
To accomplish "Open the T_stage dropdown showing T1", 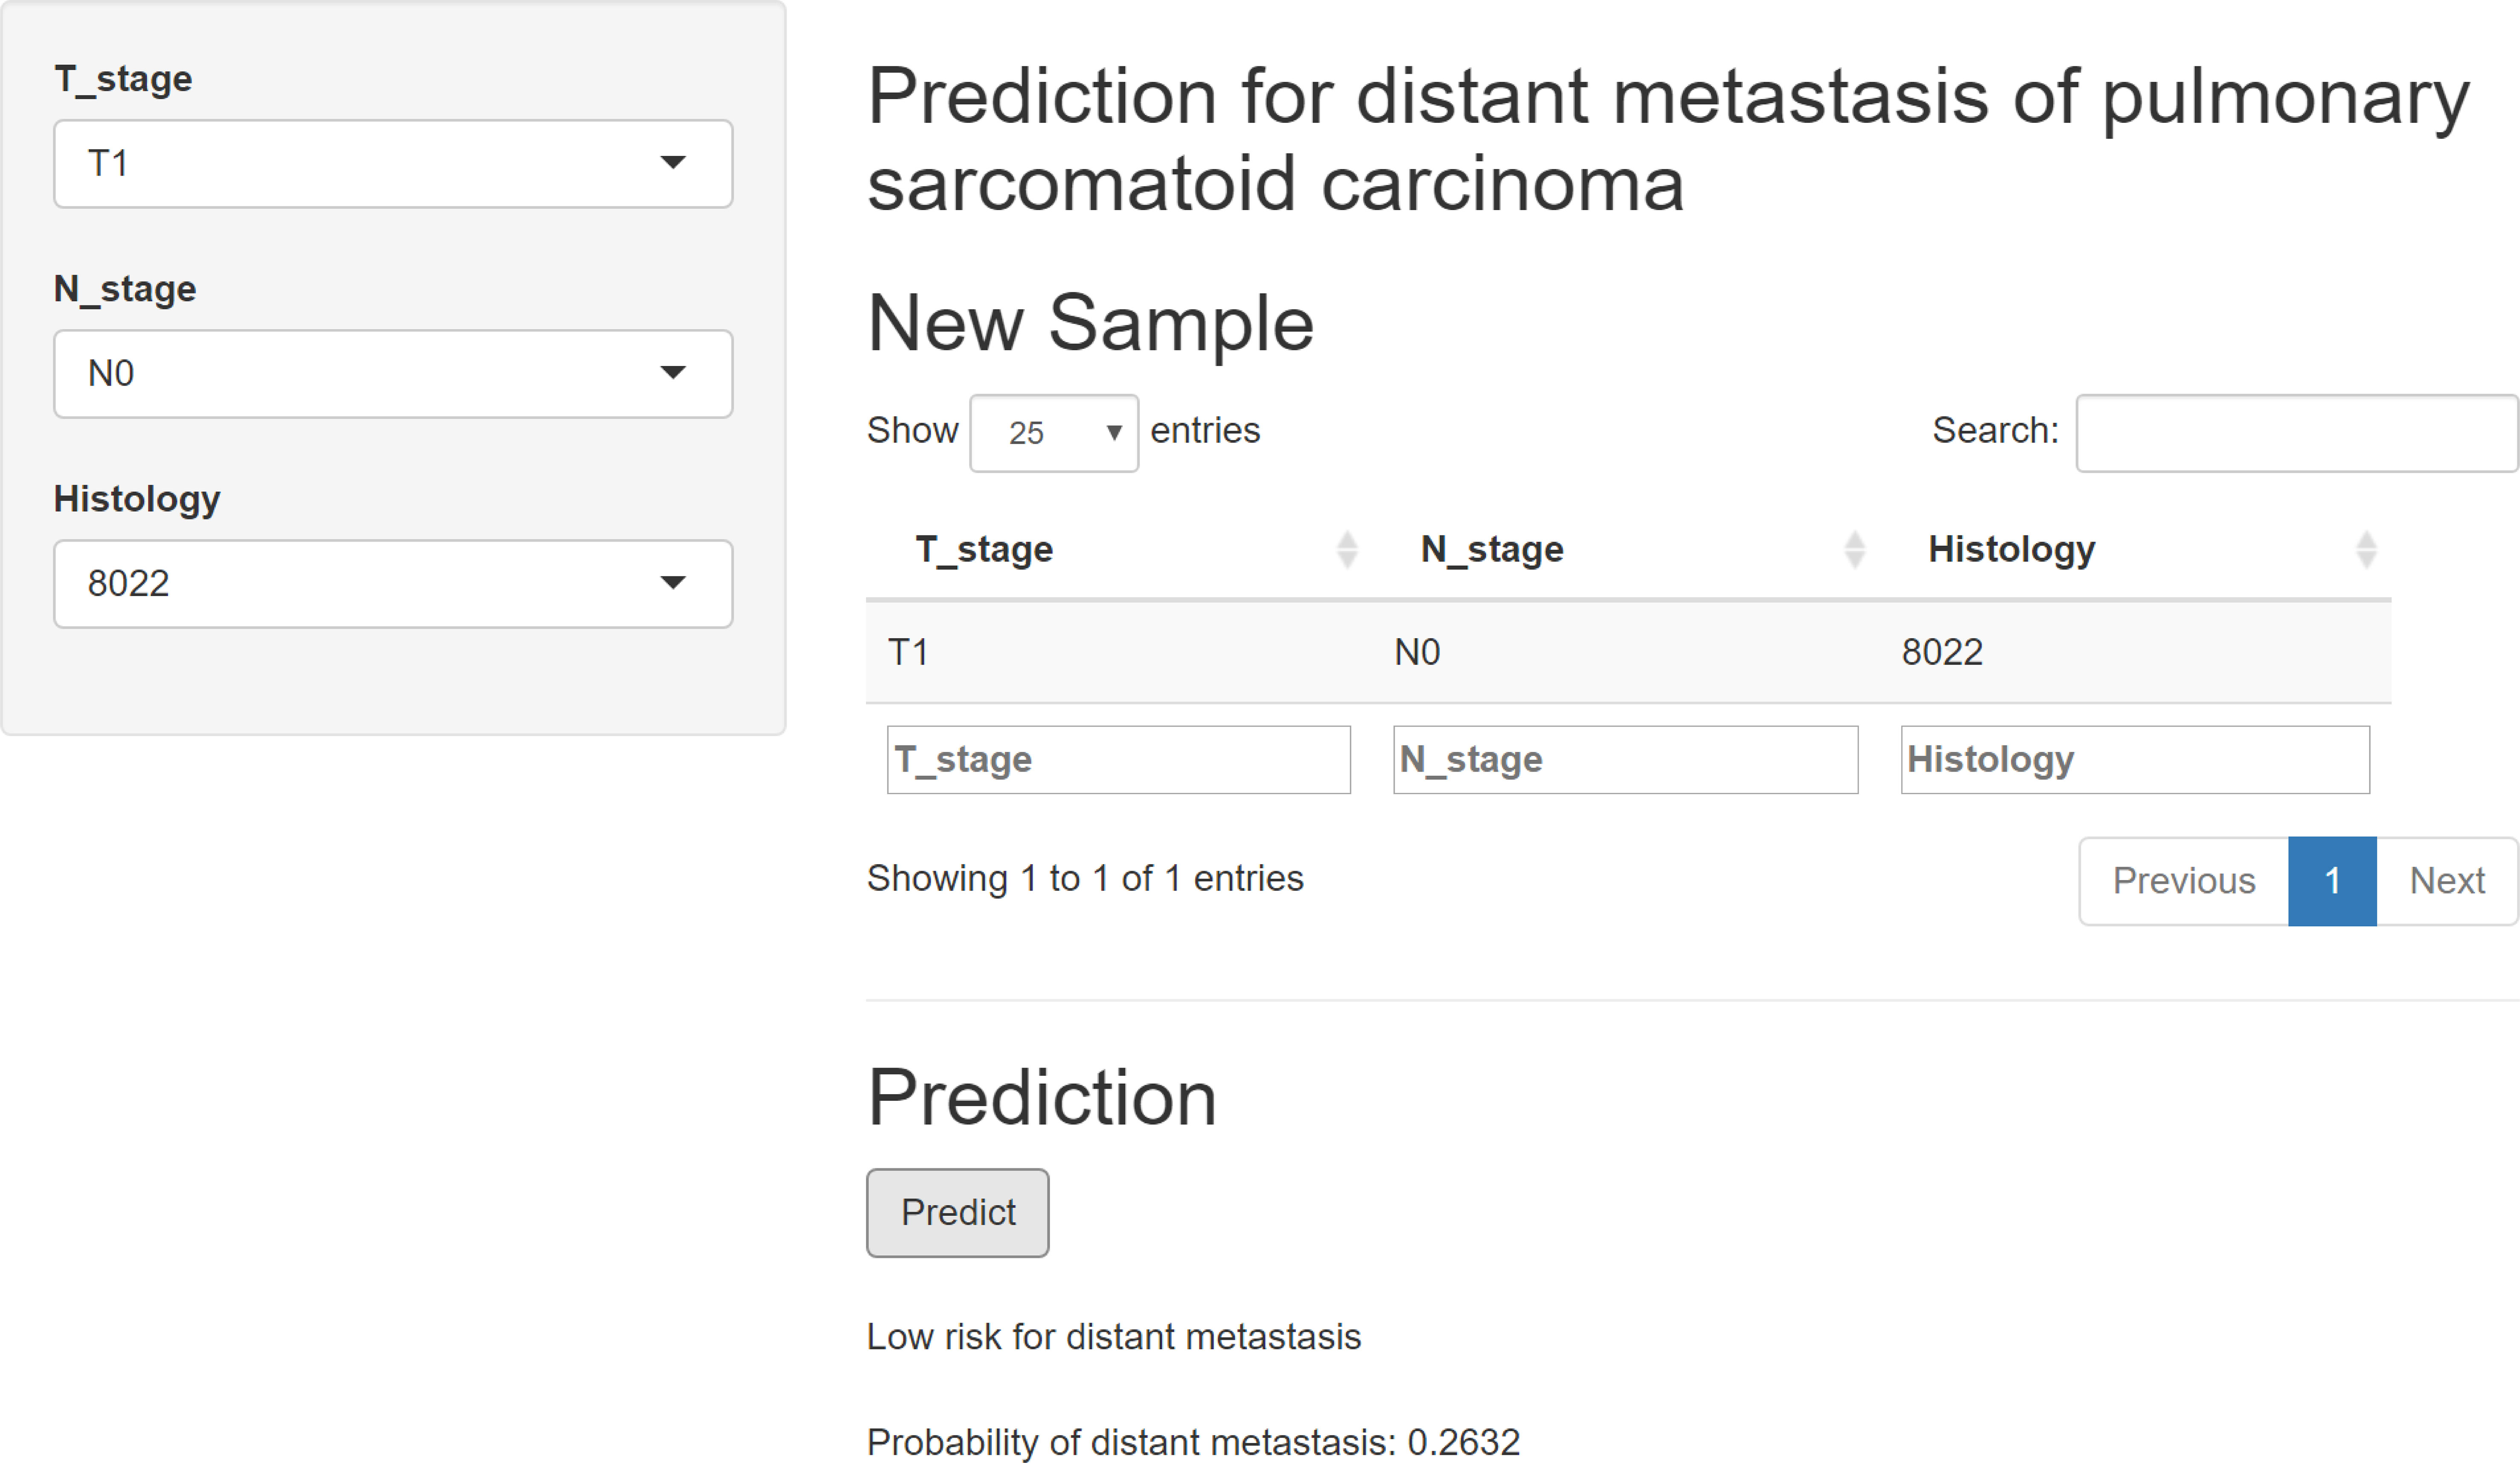I will [x=393, y=164].
